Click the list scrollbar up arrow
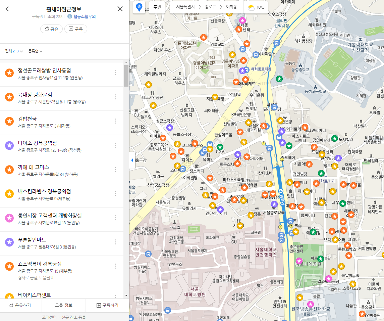 (x=126, y=63)
